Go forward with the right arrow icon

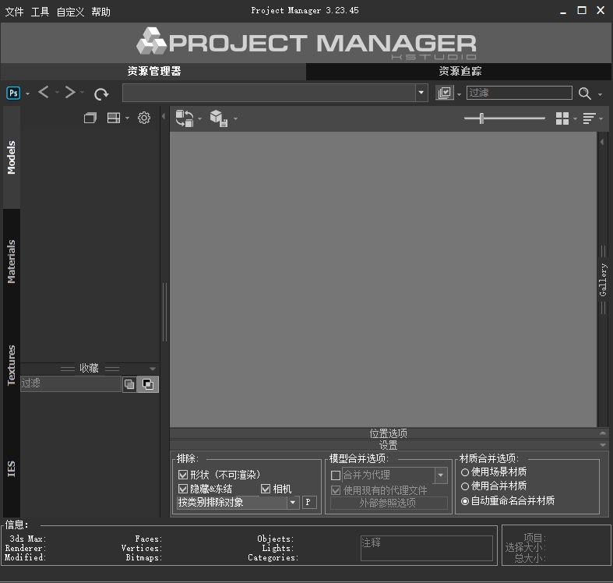70,92
